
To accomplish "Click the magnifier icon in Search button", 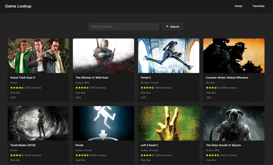I will click(167, 27).
